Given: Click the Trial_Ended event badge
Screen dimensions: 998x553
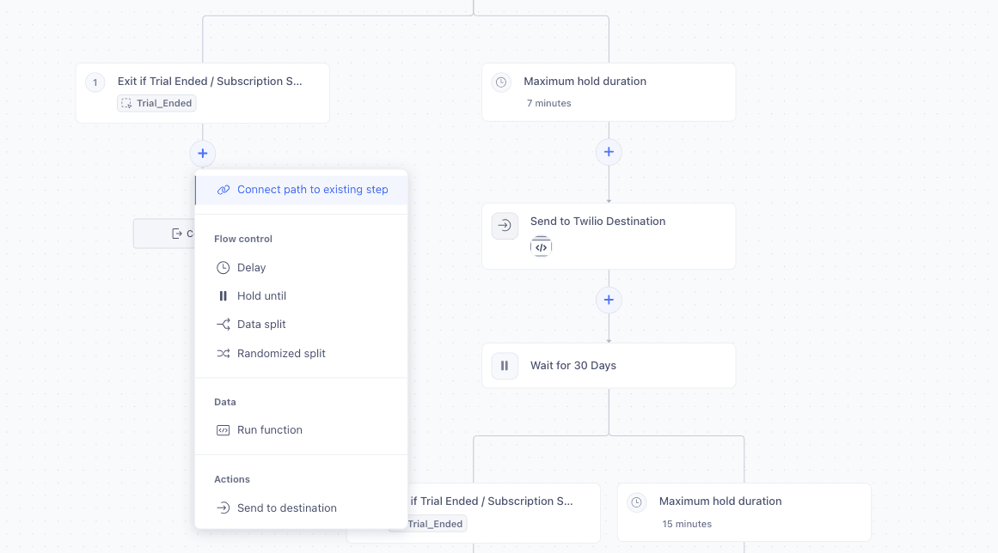Looking at the screenshot, I should (x=156, y=102).
